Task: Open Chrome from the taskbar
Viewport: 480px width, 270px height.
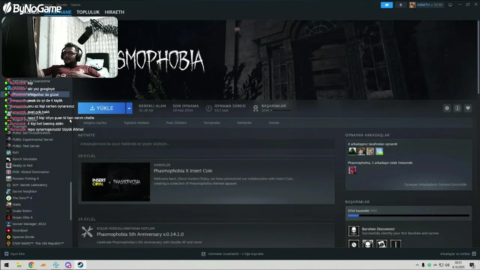Action: pos(31,265)
